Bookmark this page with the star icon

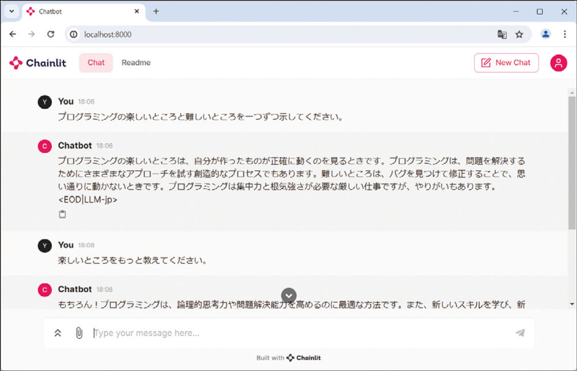click(x=519, y=34)
